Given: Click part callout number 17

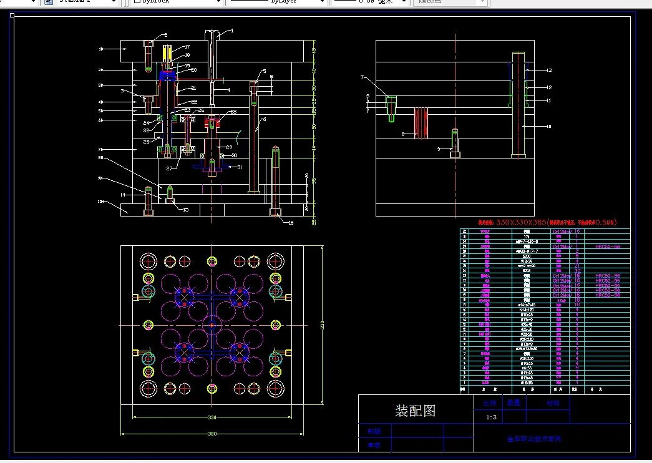Looking at the screenshot, I should (x=187, y=47).
